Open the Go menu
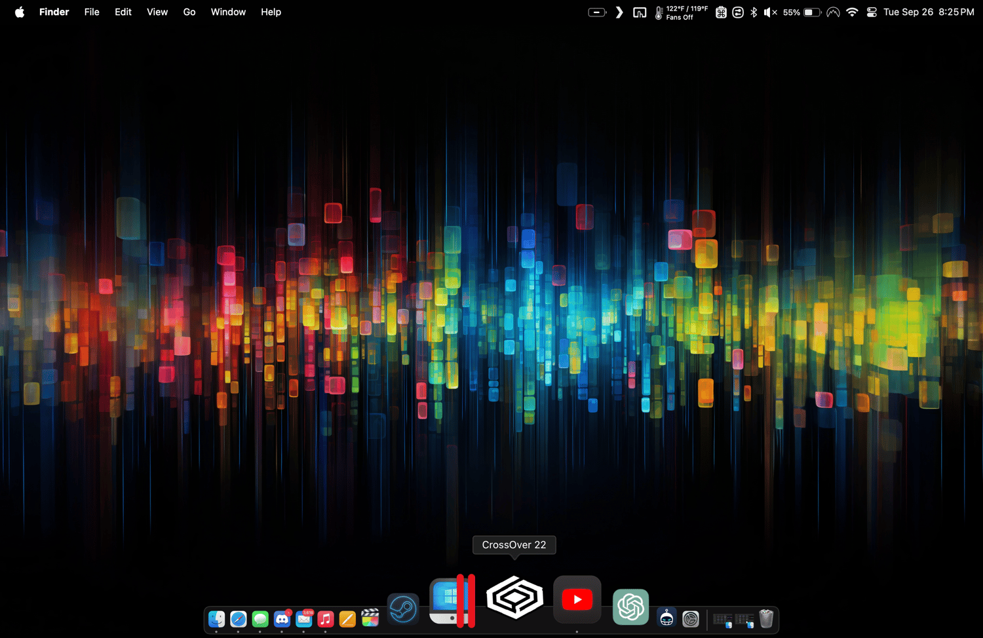Viewport: 983px width, 638px height. [189, 12]
